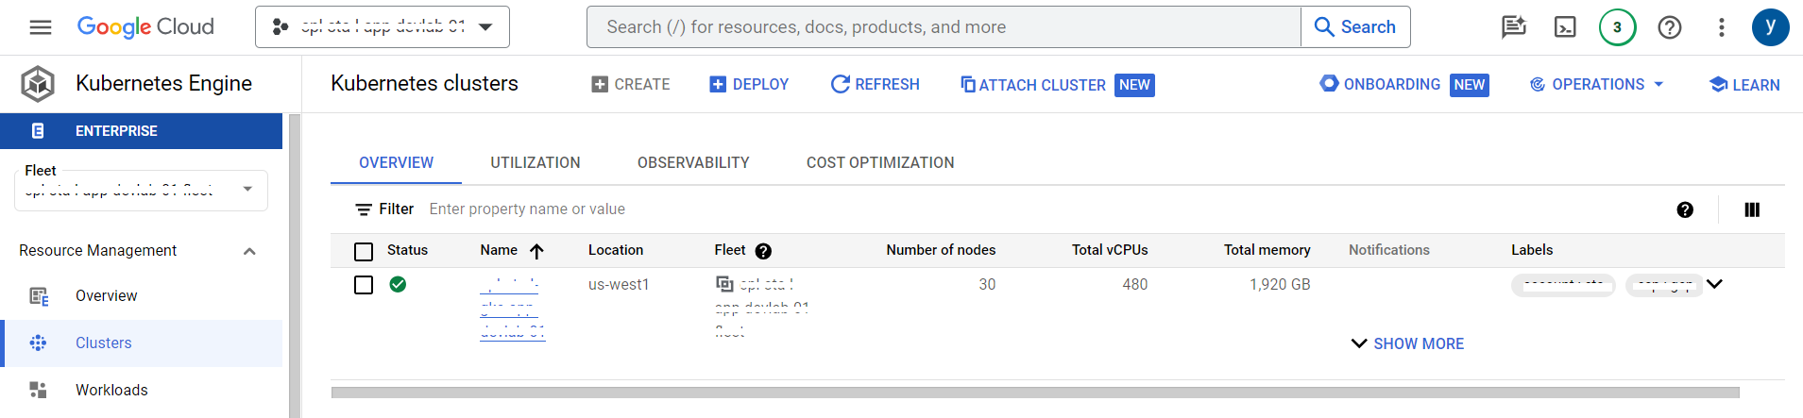This screenshot has height=418, width=1803.
Task: Click Show More below the table
Action: 1407,344
